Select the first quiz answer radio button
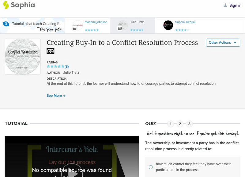The width and height of the screenshot is (245, 177). pyautogui.click(x=150, y=167)
